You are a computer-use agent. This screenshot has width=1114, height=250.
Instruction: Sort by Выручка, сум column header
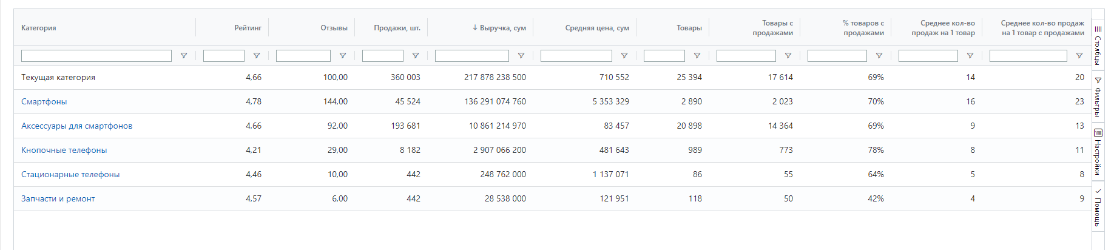pyautogui.click(x=499, y=28)
